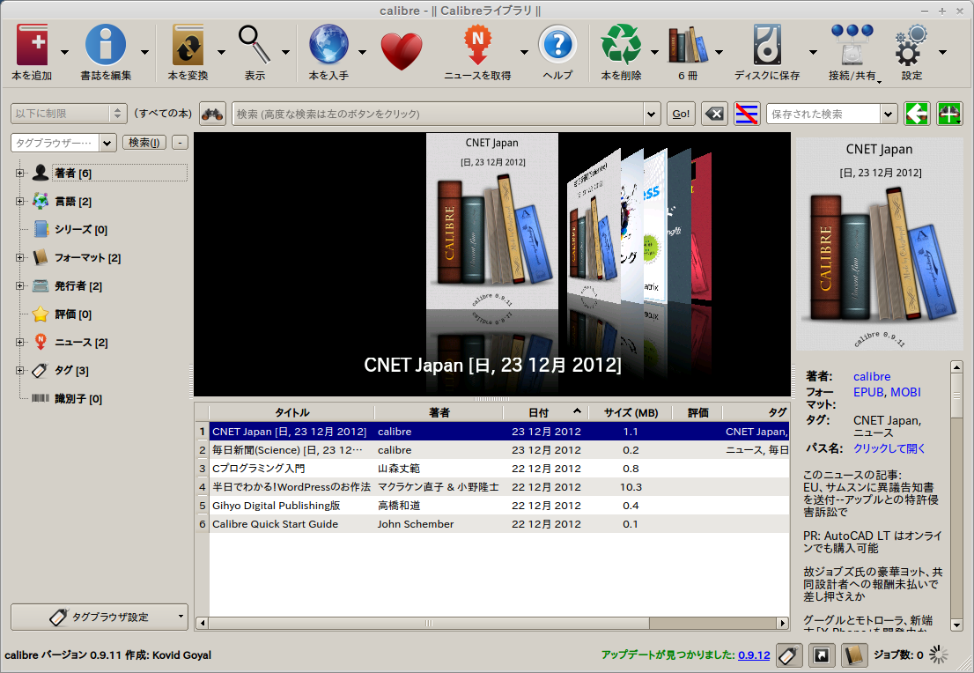Sort by the 著者 column header
974x673 pixels.
click(439, 412)
